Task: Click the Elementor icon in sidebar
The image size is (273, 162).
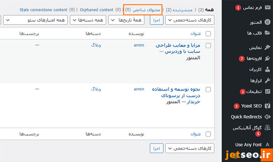Action: tap(267, 22)
